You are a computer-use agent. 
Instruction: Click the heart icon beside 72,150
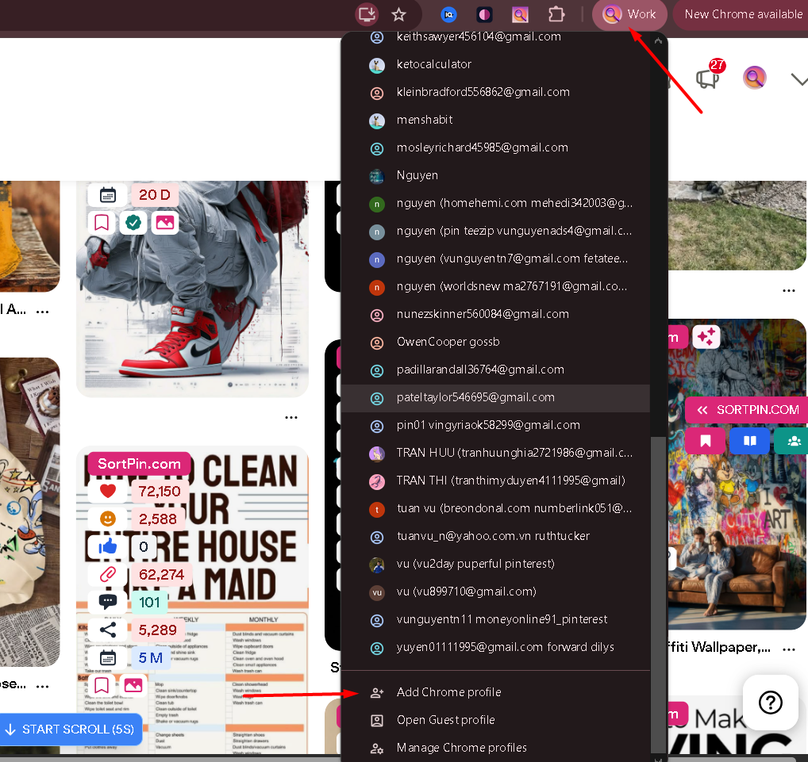(x=108, y=491)
